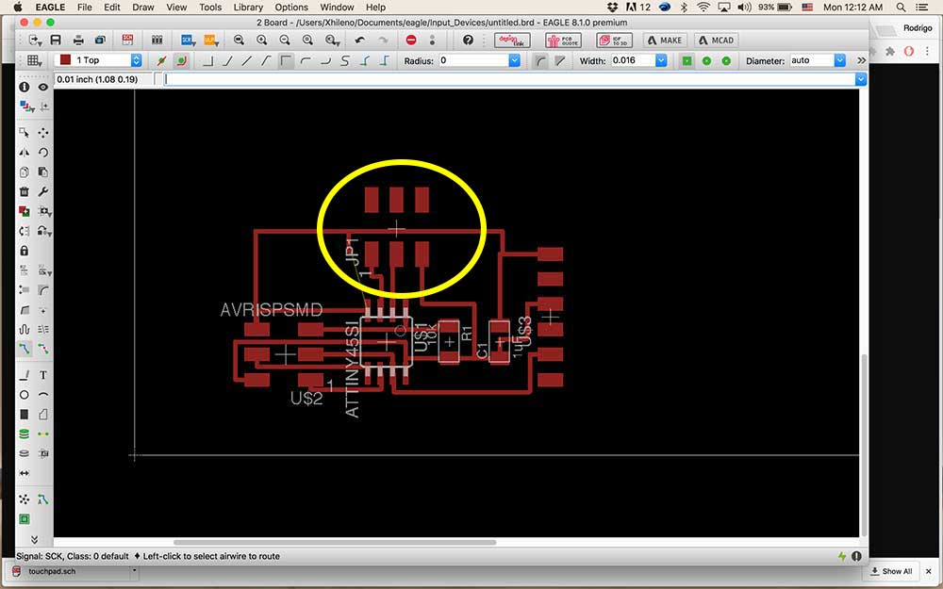943x589 pixels.
Task: Select the Rectangle drawing tool
Action: click(x=25, y=414)
